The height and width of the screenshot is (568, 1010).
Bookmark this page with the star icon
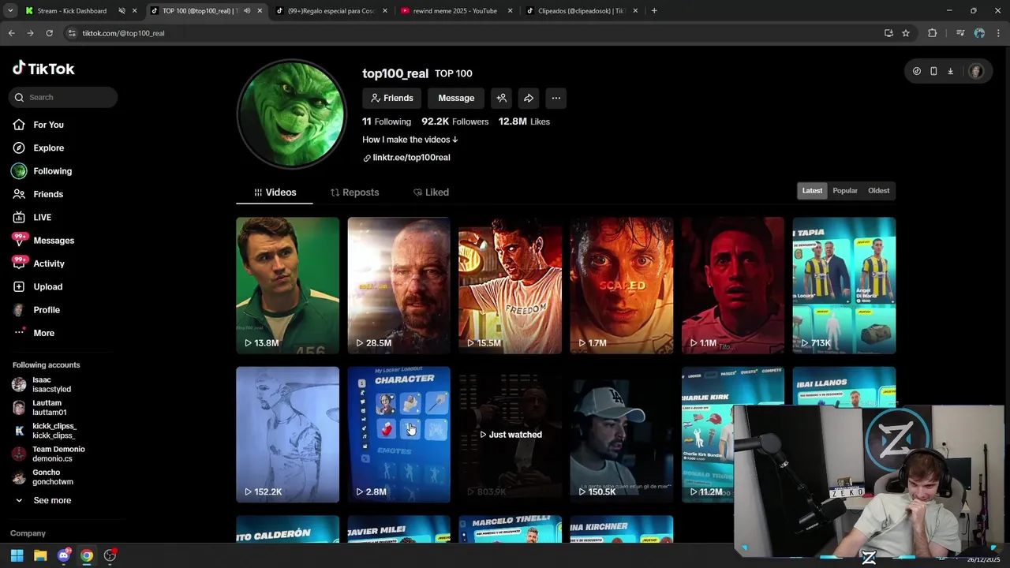(x=906, y=33)
